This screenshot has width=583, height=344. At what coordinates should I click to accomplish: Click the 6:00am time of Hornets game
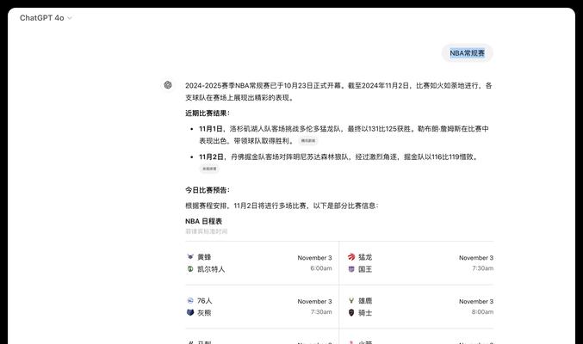321,268
